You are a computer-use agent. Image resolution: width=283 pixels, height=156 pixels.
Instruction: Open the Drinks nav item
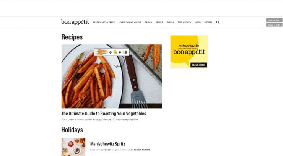[148, 22]
